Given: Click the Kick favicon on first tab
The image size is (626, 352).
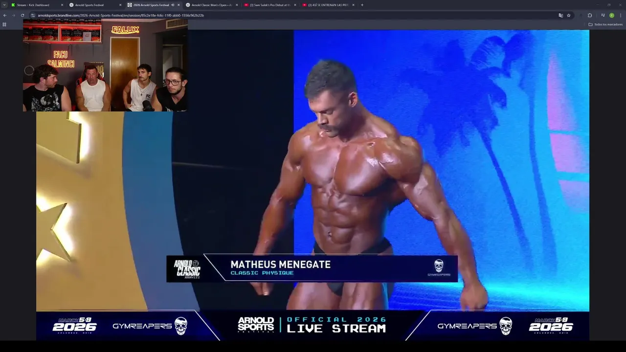Looking at the screenshot, I should coord(13,5).
